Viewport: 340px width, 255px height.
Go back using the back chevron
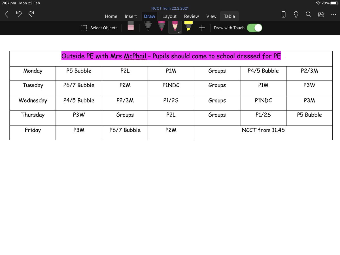[x=7, y=15]
